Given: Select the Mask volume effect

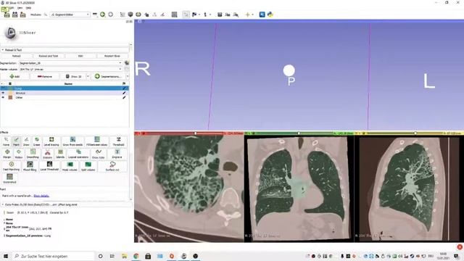Looking at the screenshot, I should pyautogui.click(x=70, y=166).
